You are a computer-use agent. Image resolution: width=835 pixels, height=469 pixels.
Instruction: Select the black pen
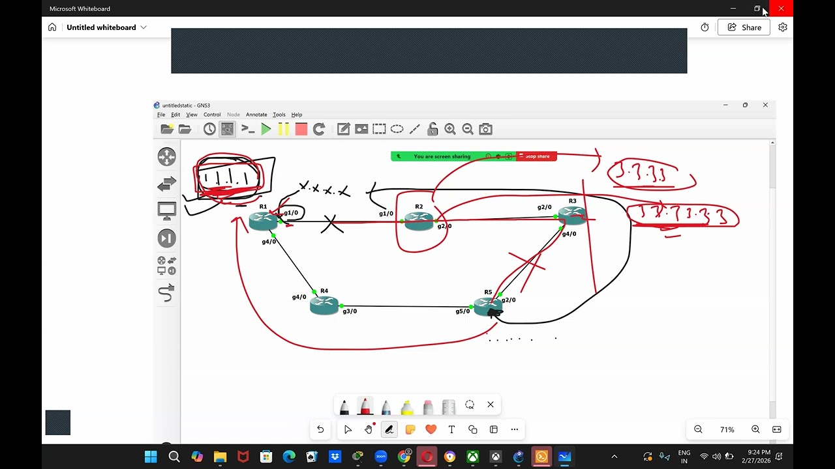[x=344, y=407]
